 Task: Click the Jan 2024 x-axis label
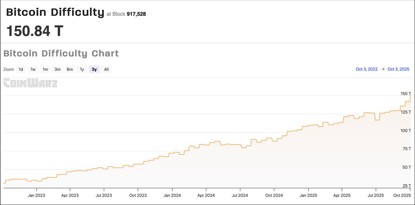tap(172, 195)
